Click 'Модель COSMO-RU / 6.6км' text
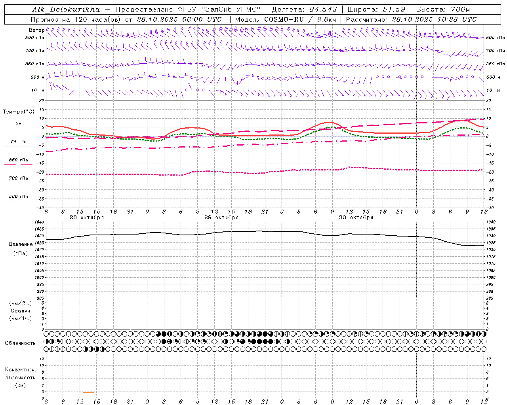This screenshot has width=507, height=405. pos(286,19)
